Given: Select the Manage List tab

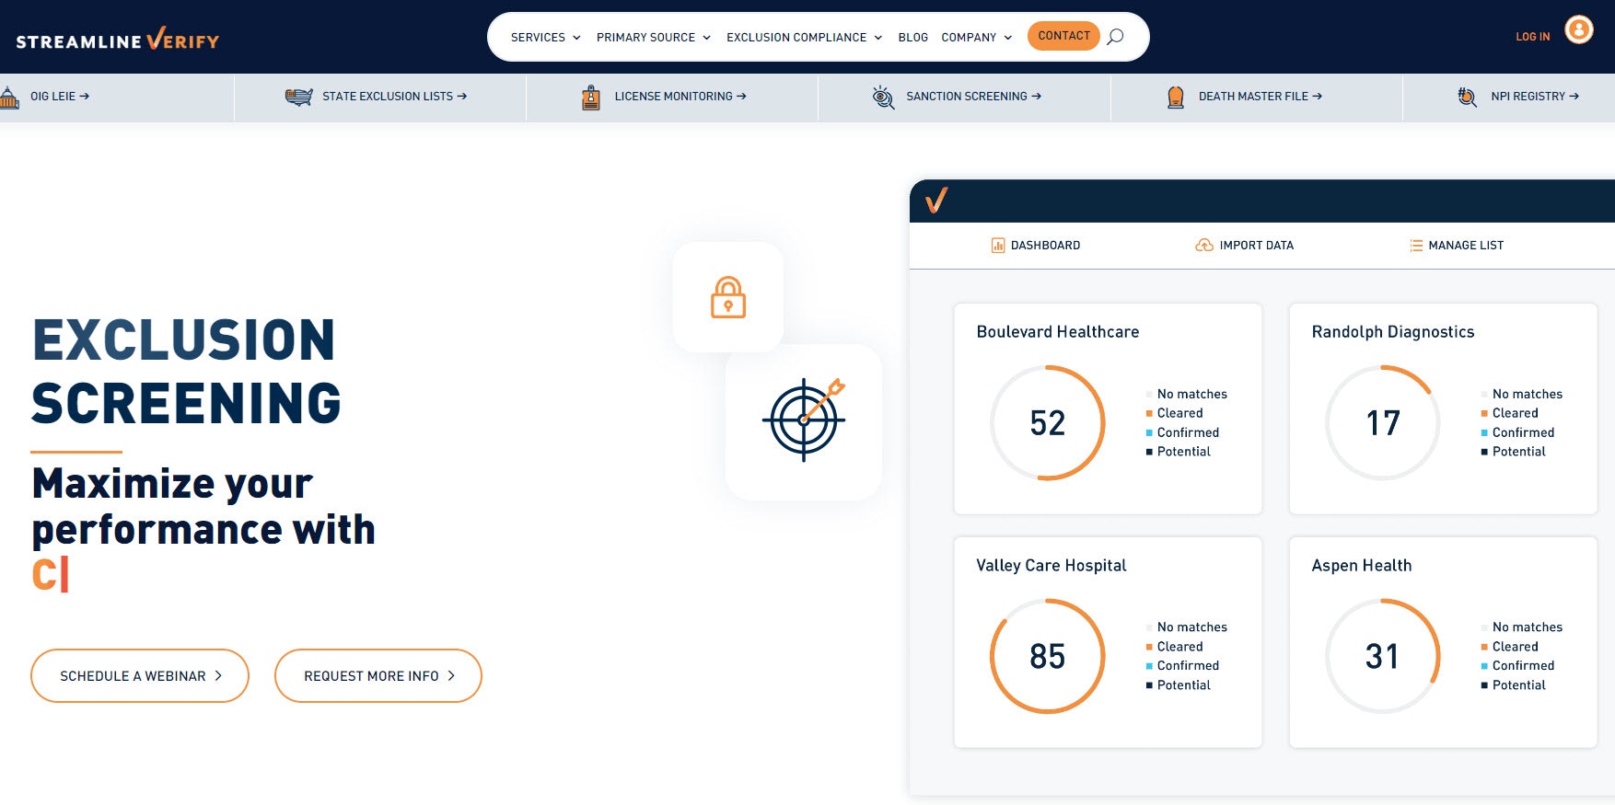Looking at the screenshot, I should (1456, 246).
